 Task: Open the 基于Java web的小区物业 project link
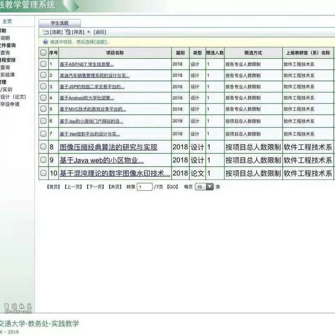pos(102,160)
